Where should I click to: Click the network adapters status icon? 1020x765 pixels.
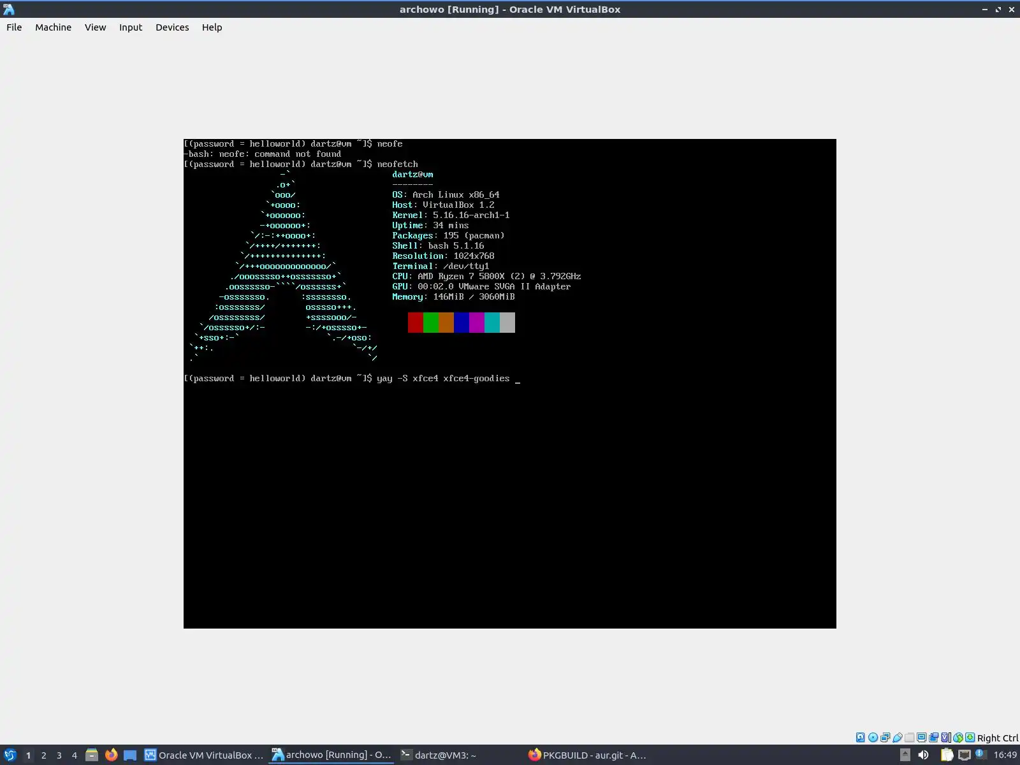point(885,738)
